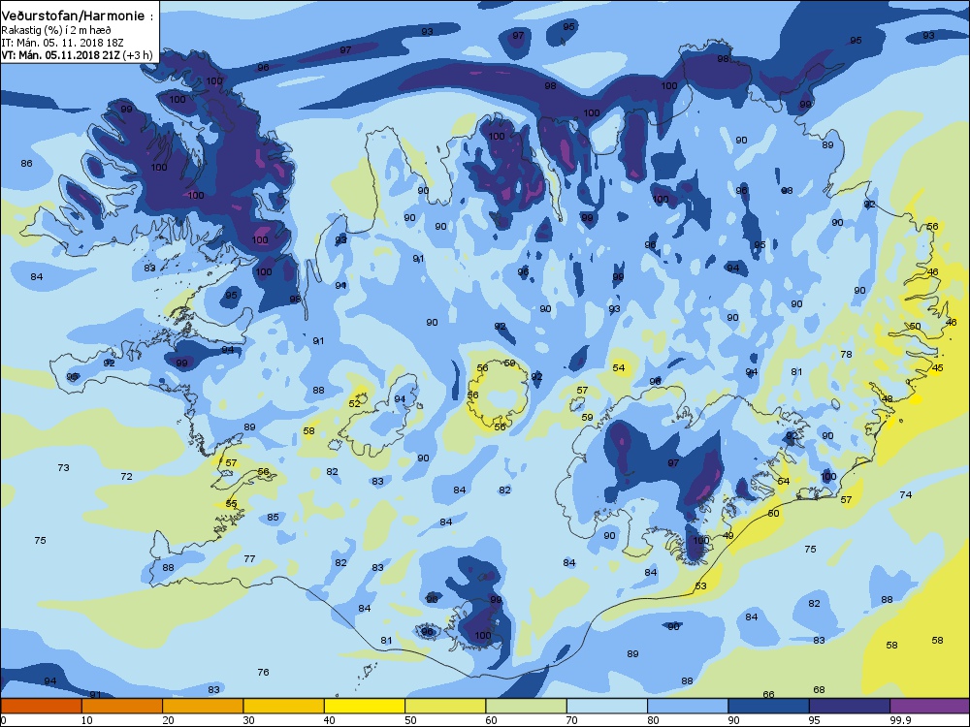Click the dark orange 0–10 legend swatch
The height and width of the screenshot is (727, 970).
41,706
